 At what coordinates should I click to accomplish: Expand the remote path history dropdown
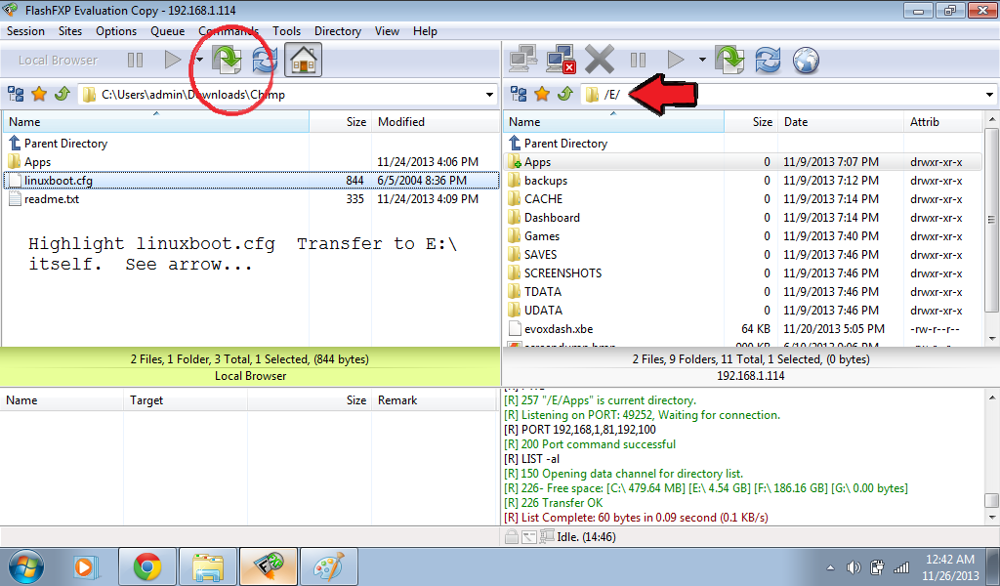coord(990,95)
